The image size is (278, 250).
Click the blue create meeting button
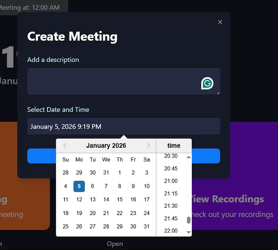pos(42,156)
